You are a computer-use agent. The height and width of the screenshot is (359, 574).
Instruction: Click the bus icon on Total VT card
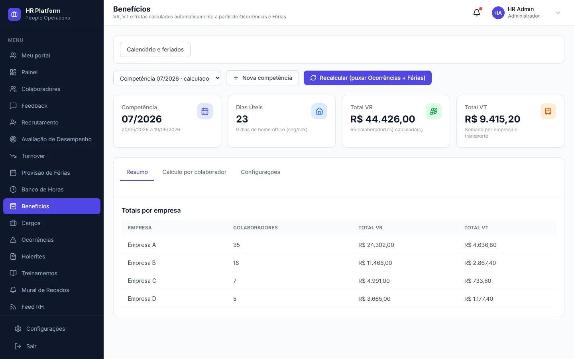coord(548,111)
